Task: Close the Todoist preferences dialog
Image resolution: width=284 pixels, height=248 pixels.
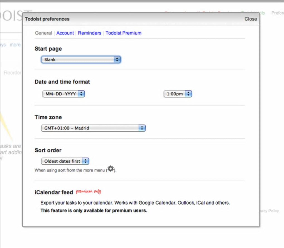Action: 251,19
